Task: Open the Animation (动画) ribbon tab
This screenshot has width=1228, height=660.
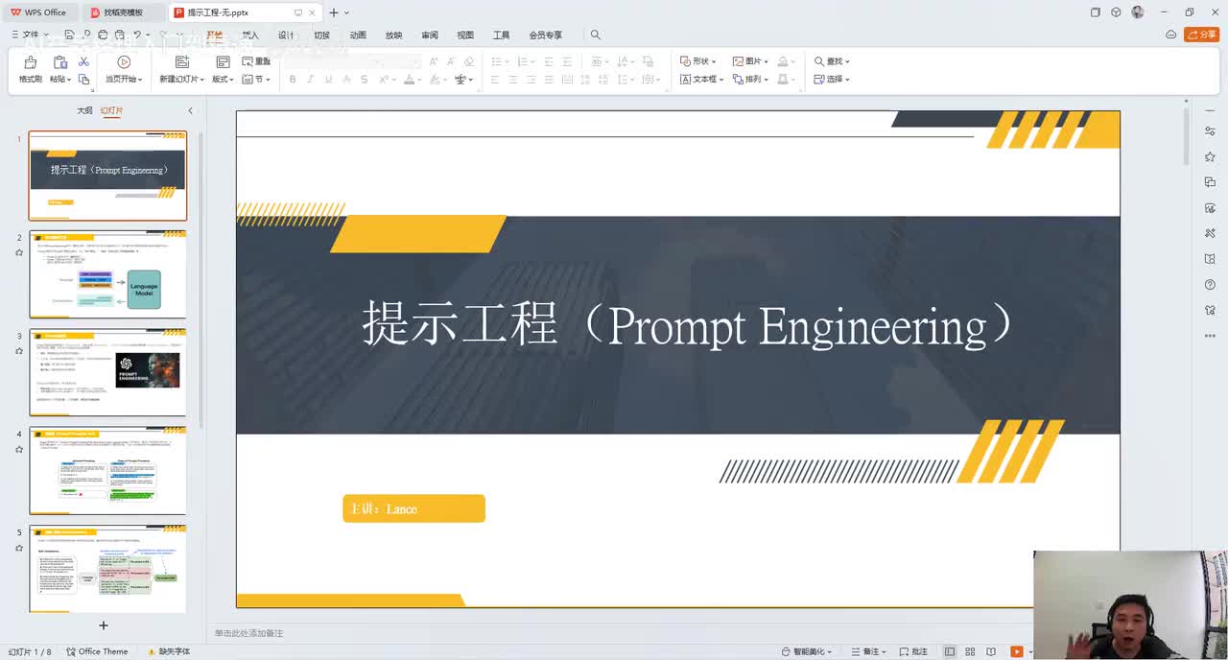Action: click(358, 35)
